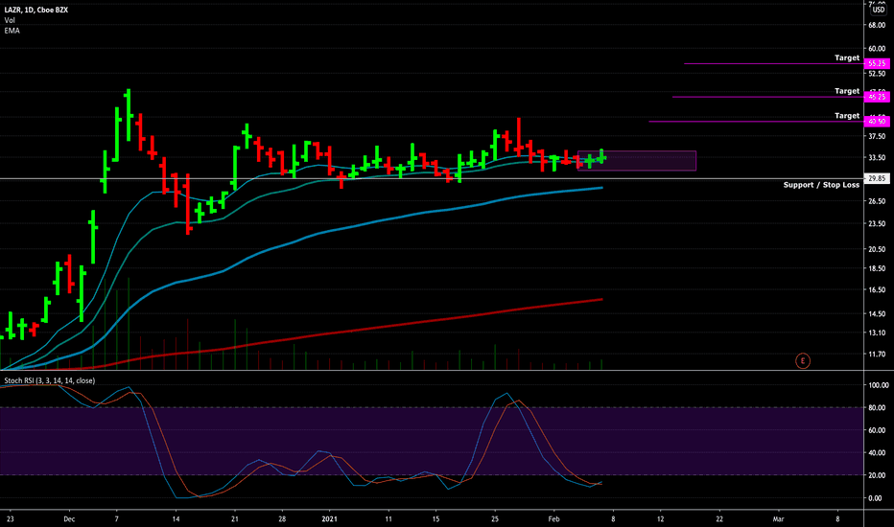Click the 'Feb' date on time axis
The height and width of the screenshot is (527, 894).
(x=553, y=519)
